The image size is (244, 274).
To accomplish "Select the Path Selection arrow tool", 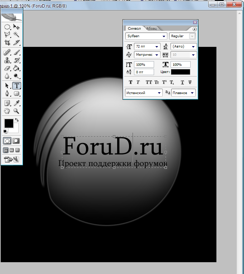I will click(x=7, y=85).
